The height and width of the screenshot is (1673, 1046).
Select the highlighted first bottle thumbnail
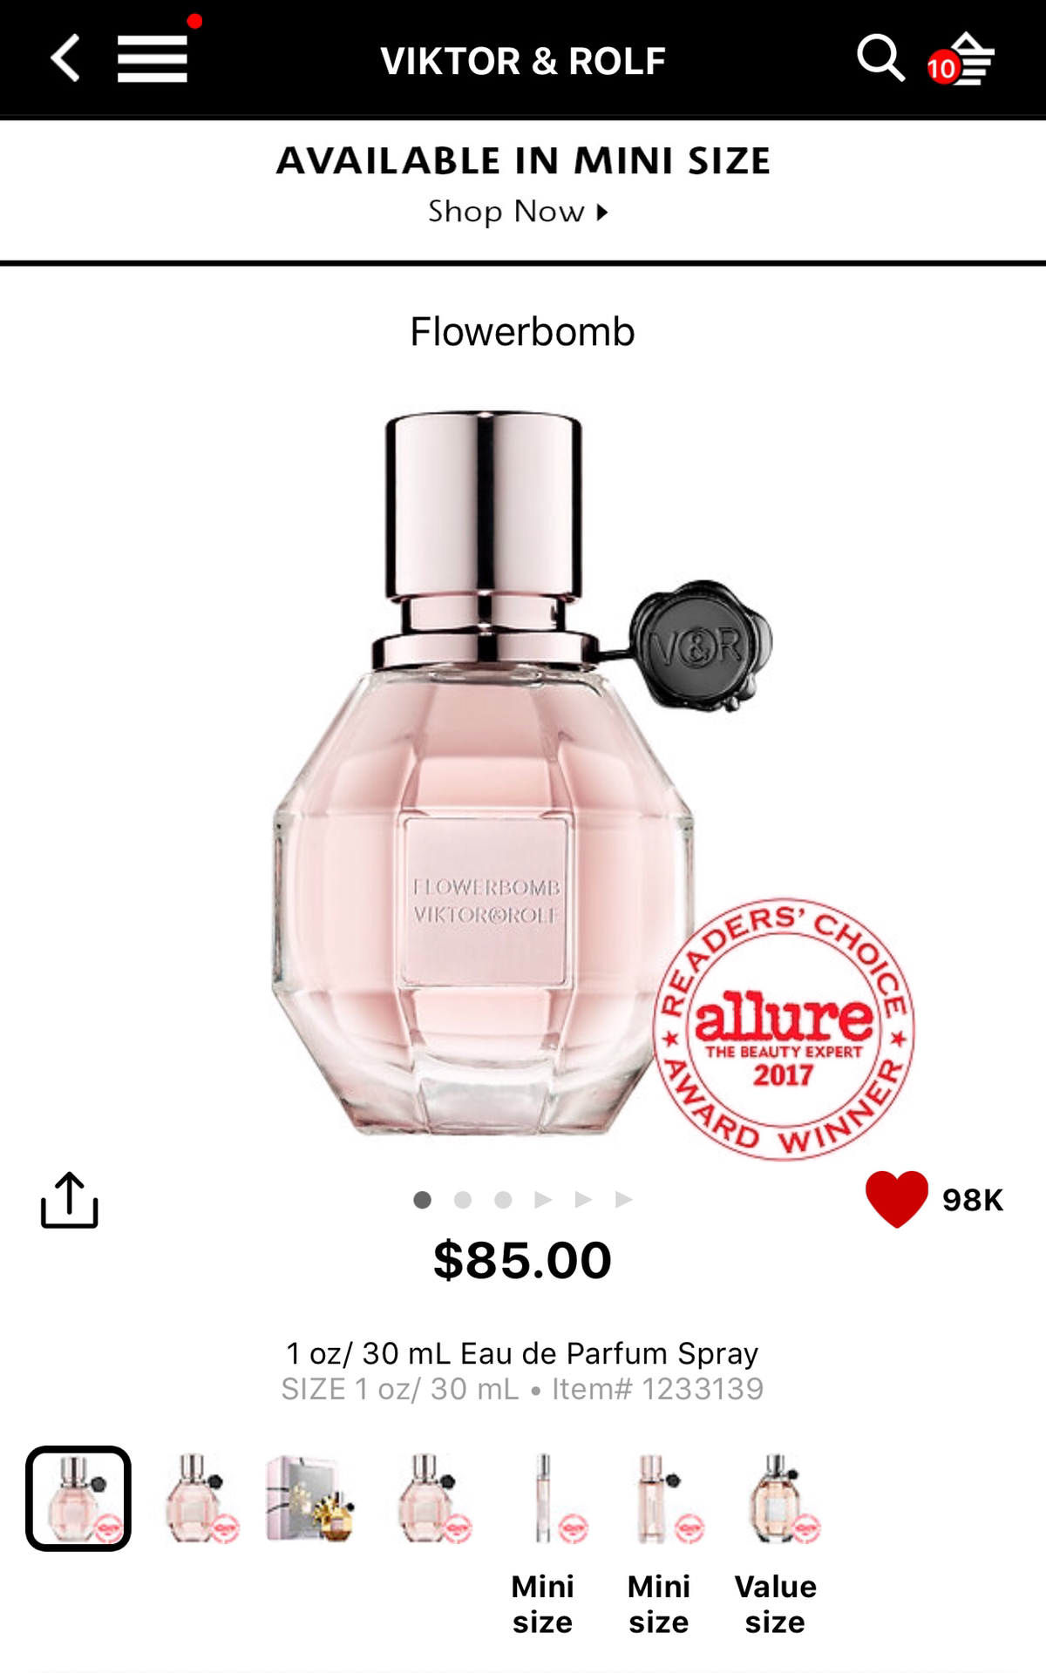pos(78,1499)
